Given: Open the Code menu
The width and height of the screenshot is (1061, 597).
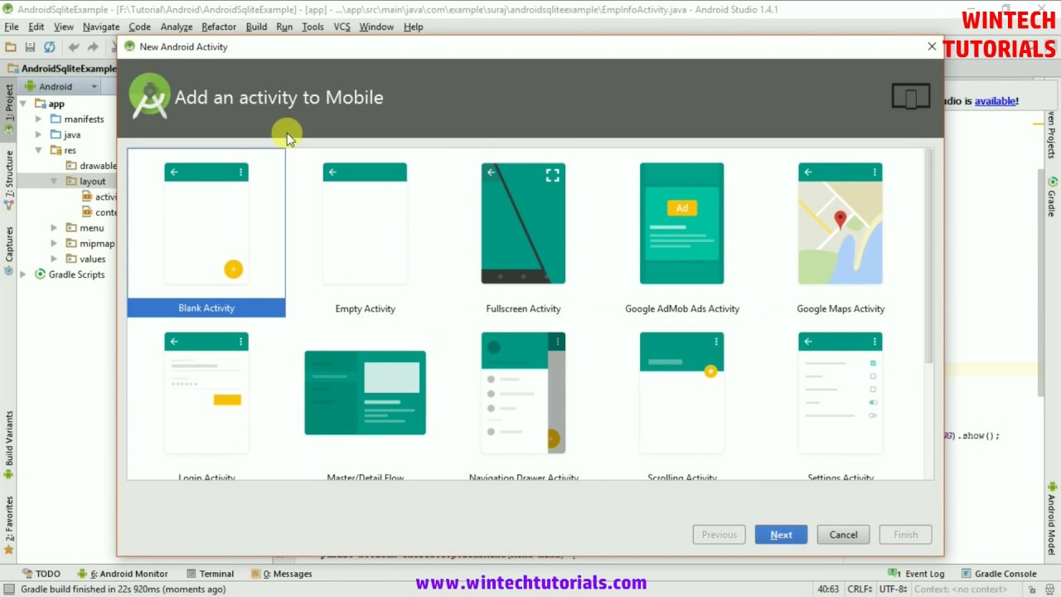Looking at the screenshot, I should [x=139, y=27].
